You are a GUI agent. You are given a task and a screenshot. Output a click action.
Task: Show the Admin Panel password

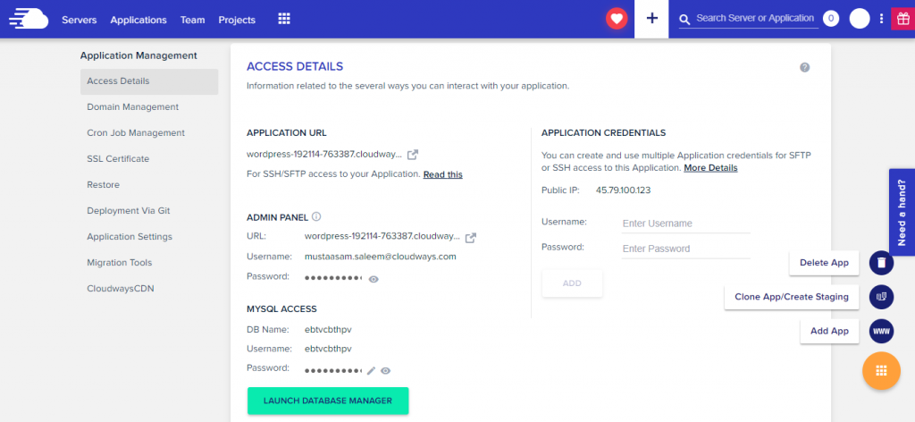374,279
